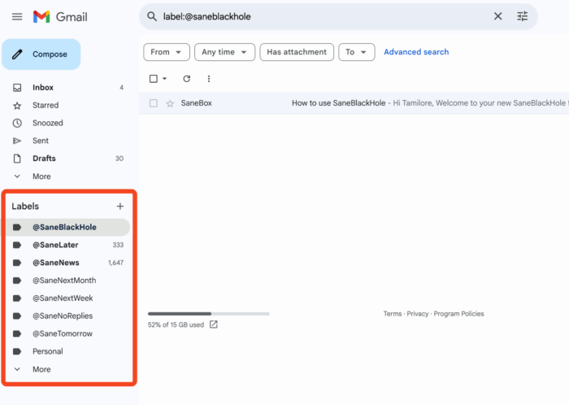Tick the SaneBox email checkbox
The image size is (569, 405).
tap(154, 103)
